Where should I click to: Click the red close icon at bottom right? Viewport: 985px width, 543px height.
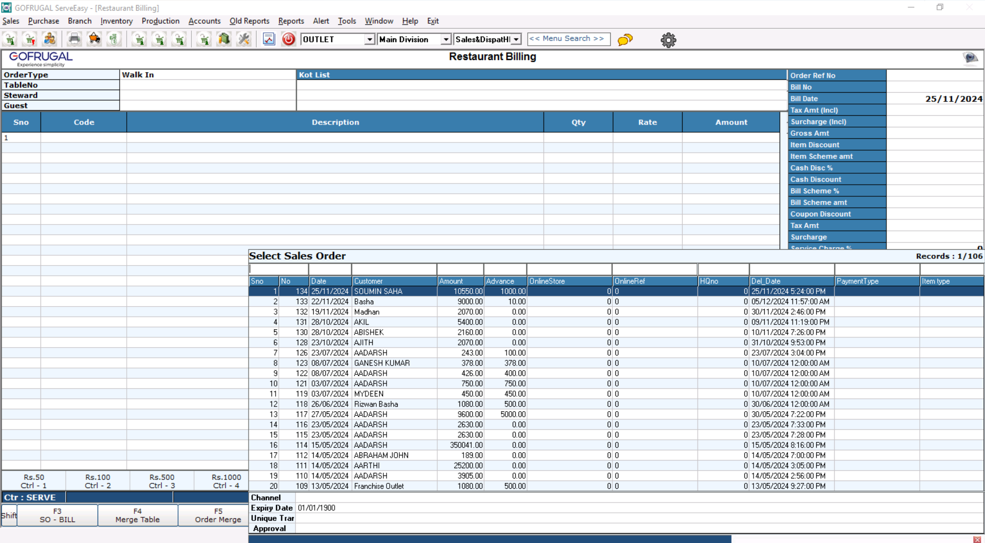tap(977, 539)
